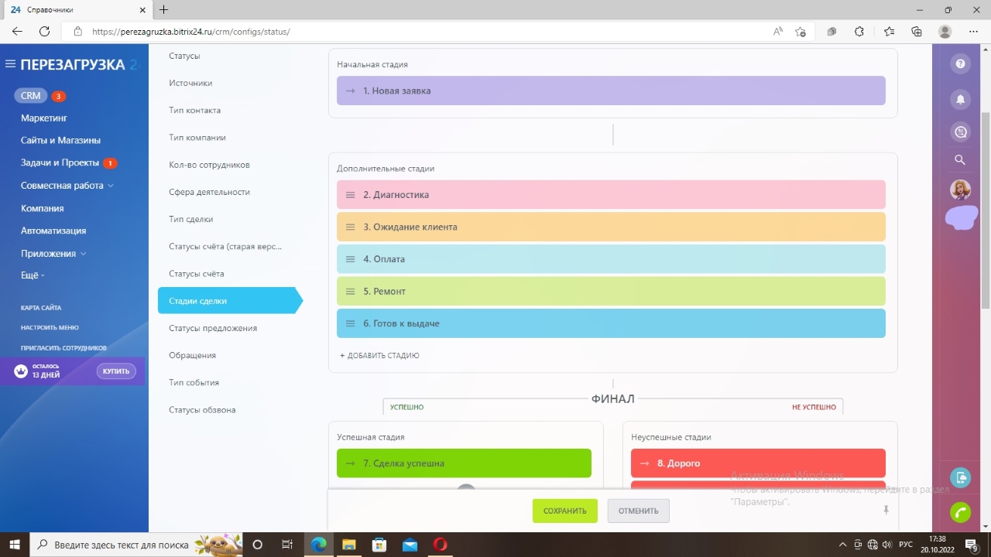Click the help question mark icon
991x557 pixels.
coord(961,64)
